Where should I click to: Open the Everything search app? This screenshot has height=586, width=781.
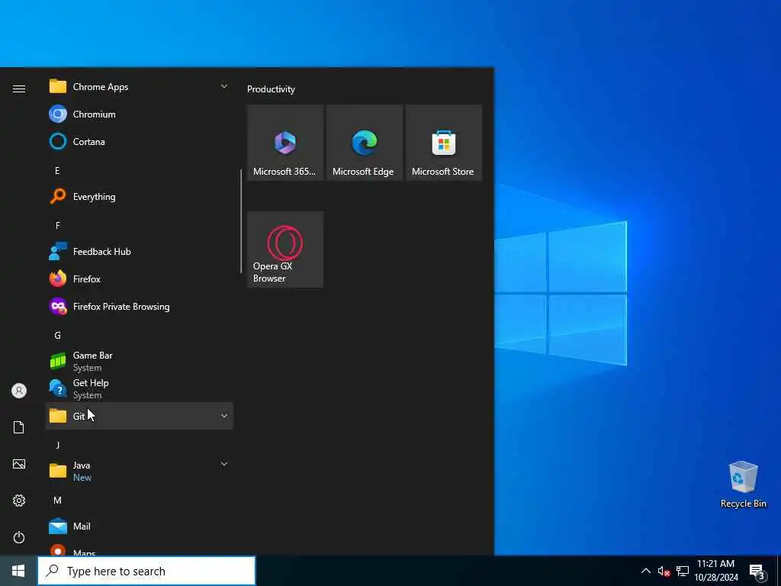(140, 196)
